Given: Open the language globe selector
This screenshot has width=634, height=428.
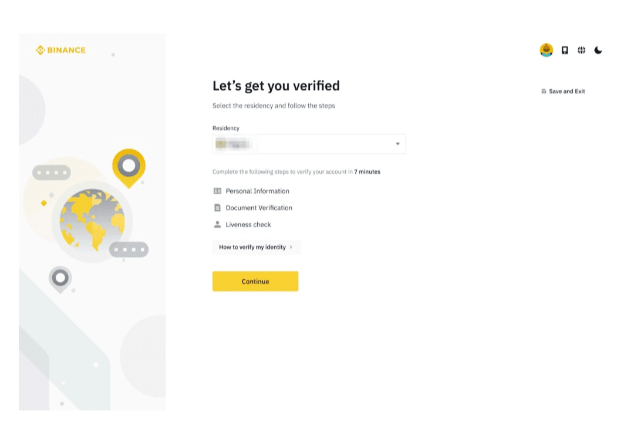Looking at the screenshot, I should tap(581, 50).
